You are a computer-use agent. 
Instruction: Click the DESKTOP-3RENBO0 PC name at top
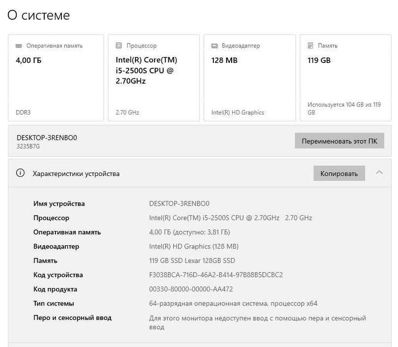(47, 137)
